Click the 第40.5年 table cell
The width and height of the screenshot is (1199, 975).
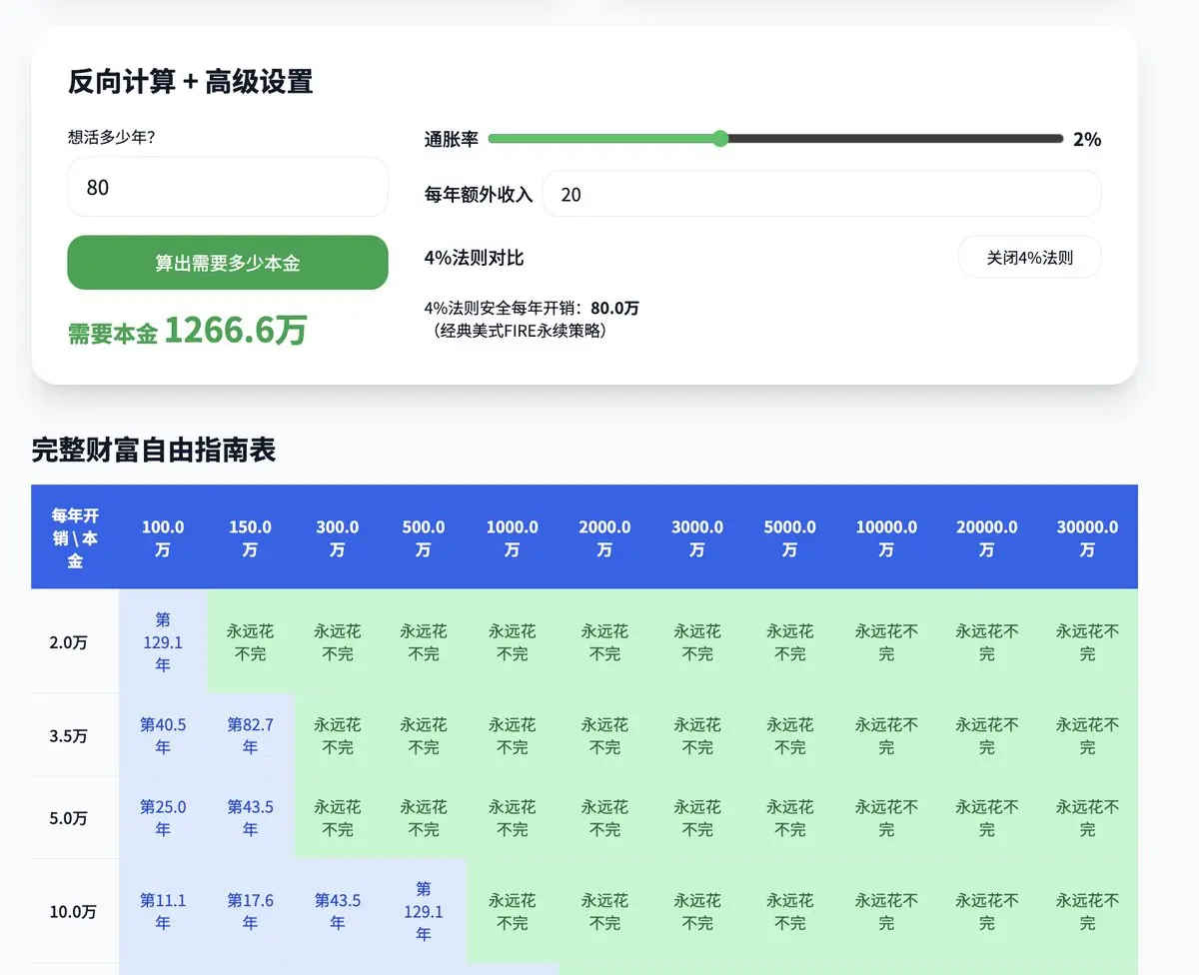(x=163, y=735)
